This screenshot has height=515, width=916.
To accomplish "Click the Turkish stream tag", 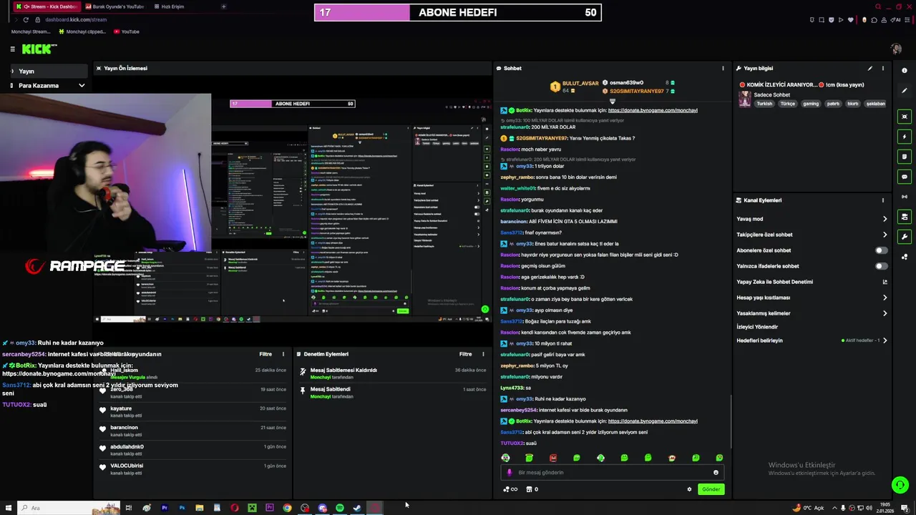I will click(x=765, y=104).
